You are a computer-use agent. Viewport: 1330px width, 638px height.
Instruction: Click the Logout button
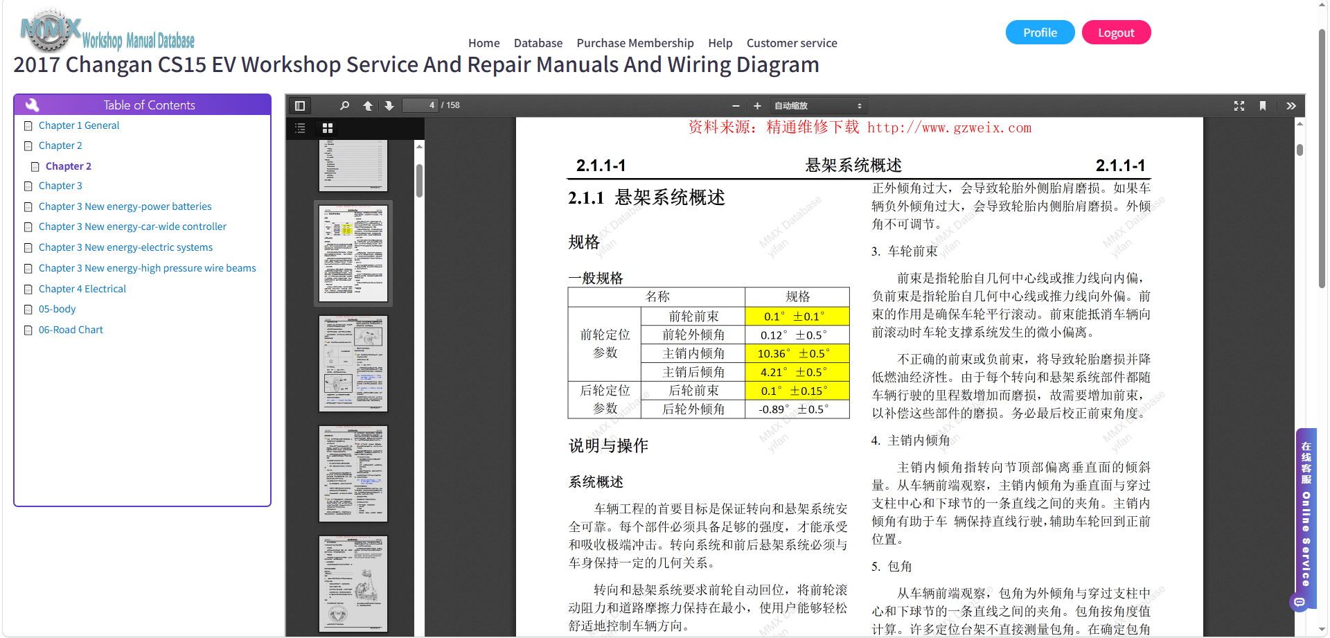(1116, 33)
